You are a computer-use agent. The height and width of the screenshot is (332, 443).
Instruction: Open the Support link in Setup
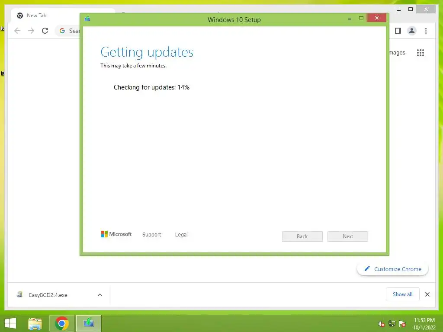(x=152, y=235)
